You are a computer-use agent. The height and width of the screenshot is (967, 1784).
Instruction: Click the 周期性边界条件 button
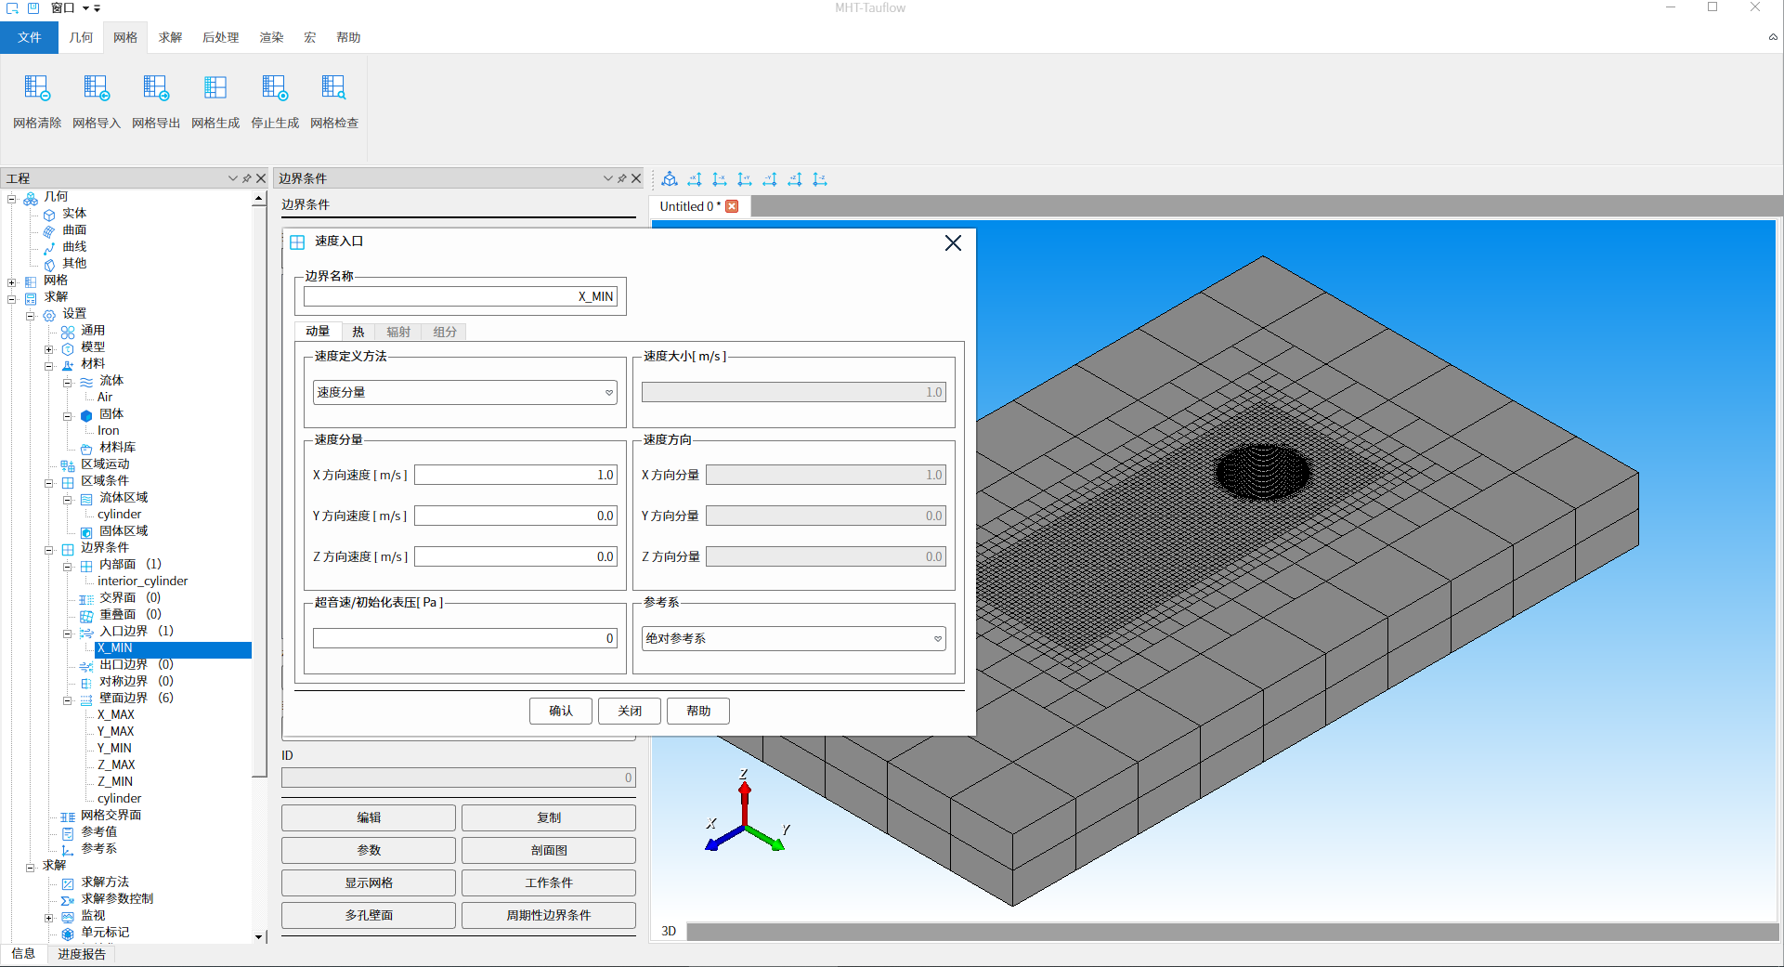point(548,915)
